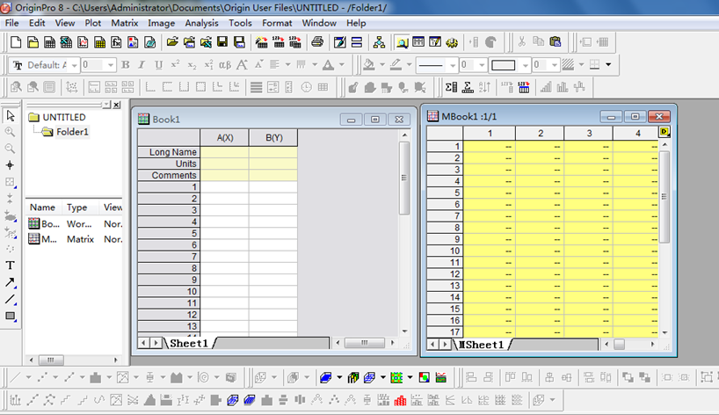Click the Print icon in toolbar
The image size is (719, 415).
(x=316, y=42)
